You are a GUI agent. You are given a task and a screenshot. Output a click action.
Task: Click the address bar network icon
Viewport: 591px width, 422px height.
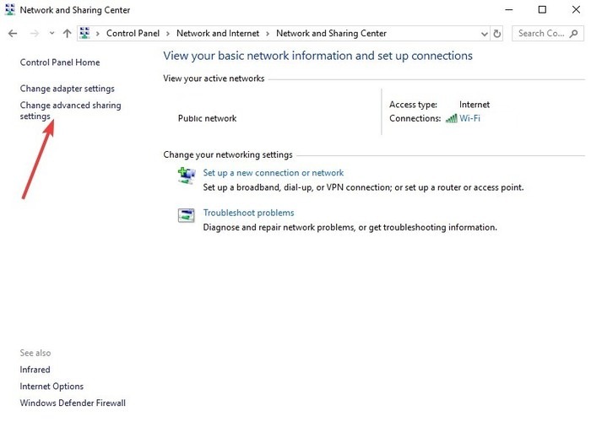[84, 33]
